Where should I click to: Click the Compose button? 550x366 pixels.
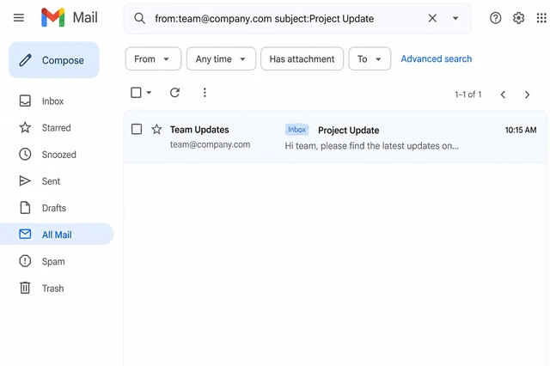[54, 60]
